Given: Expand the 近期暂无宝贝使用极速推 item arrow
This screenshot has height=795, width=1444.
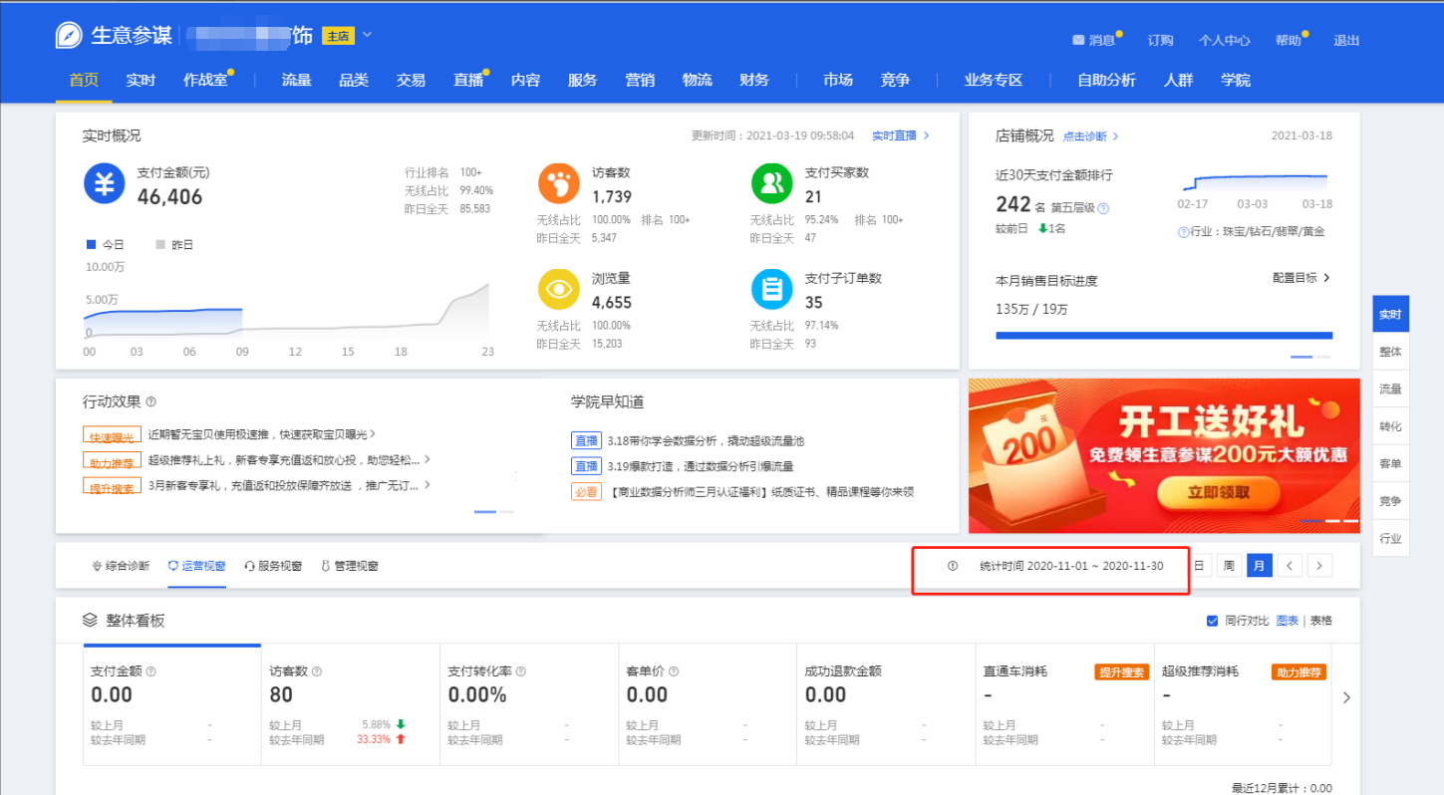Looking at the screenshot, I should point(373,433).
